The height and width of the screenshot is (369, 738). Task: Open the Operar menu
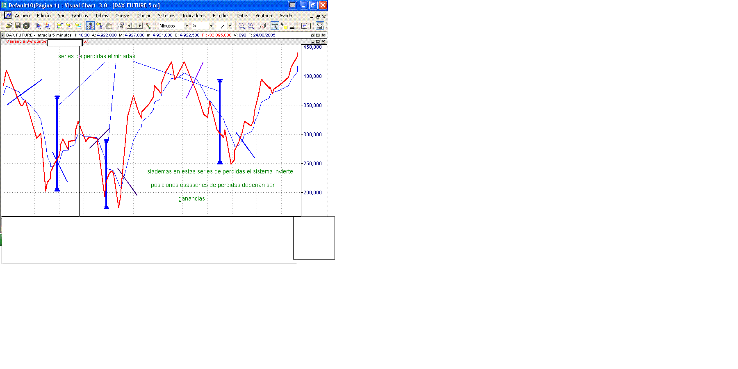tap(122, 16)
